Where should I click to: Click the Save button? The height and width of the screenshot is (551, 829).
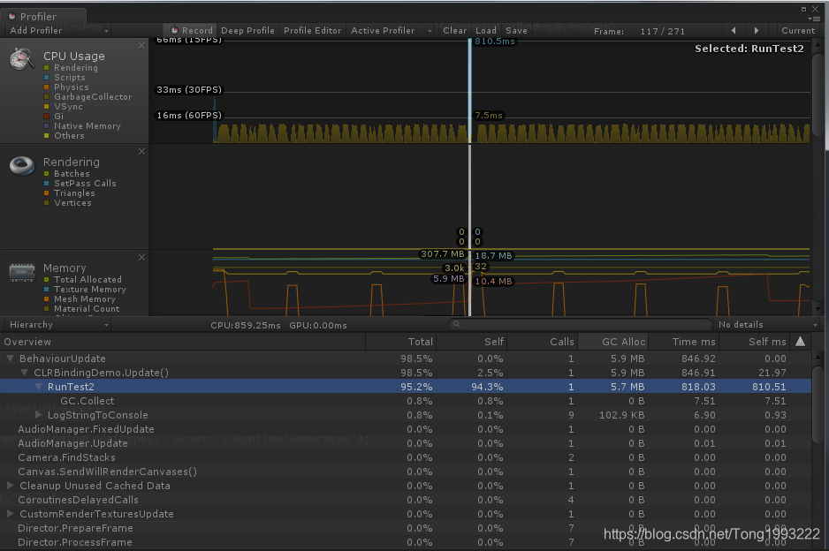[516, 31]
